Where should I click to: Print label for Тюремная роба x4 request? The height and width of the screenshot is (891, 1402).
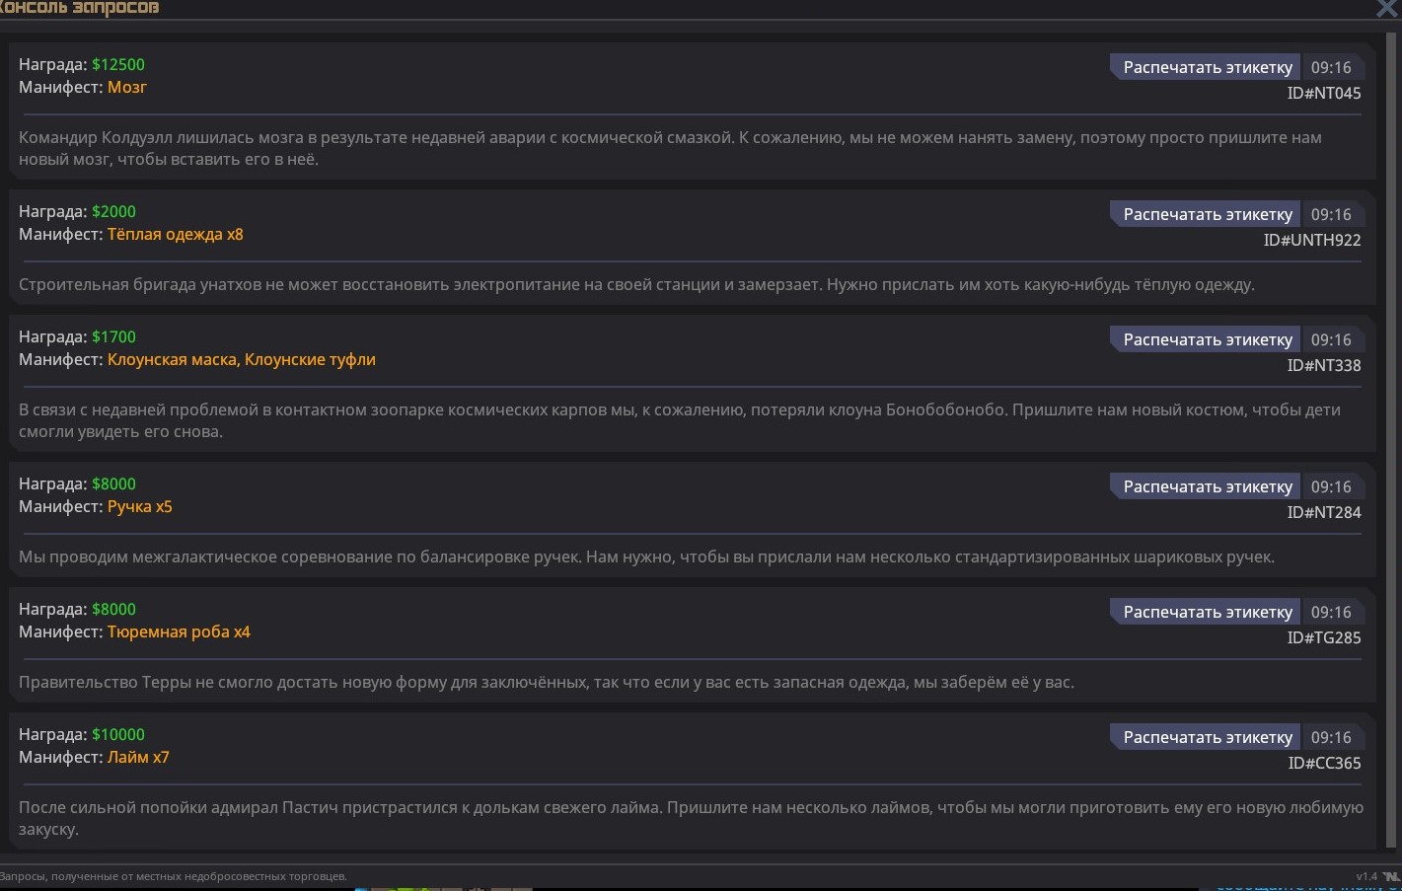1207,612
